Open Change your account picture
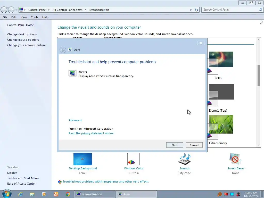Screen dimensions: 264x198 point(27,45)
